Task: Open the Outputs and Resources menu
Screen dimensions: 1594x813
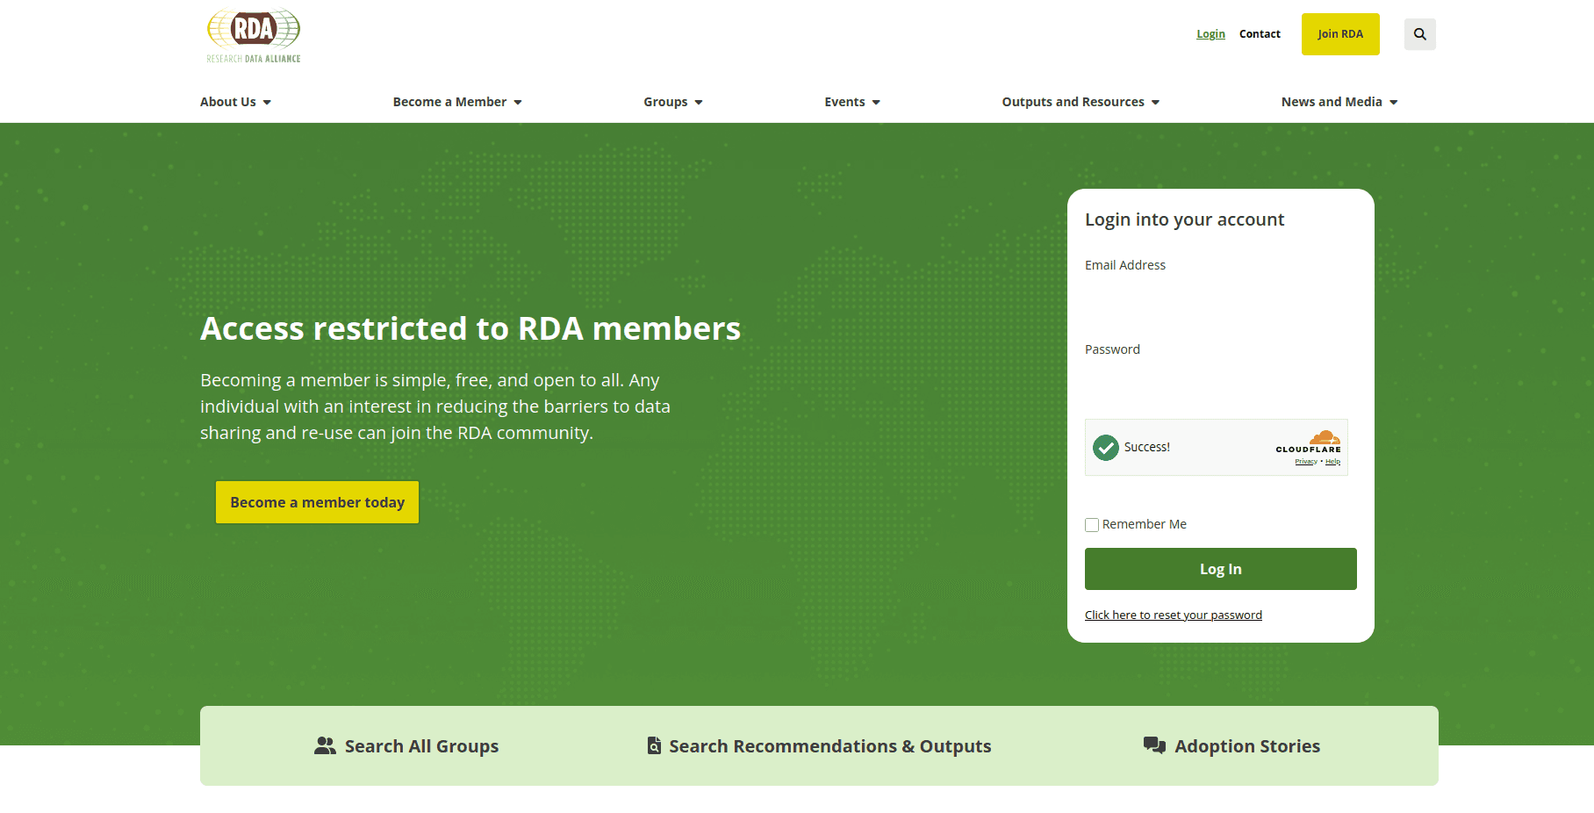Action: pyautogui.click(x=1073, y=102)
